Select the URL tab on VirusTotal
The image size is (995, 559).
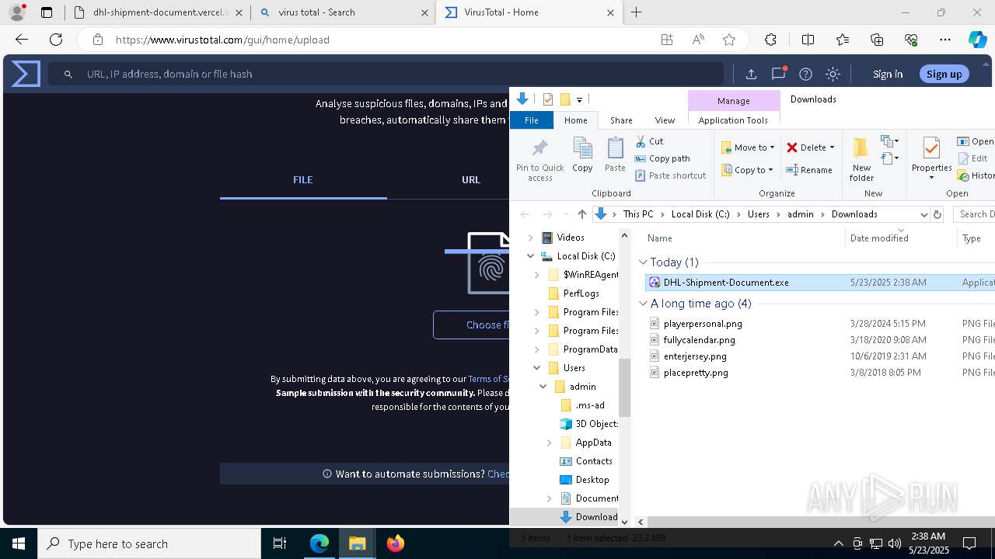[x=471, y=179]
